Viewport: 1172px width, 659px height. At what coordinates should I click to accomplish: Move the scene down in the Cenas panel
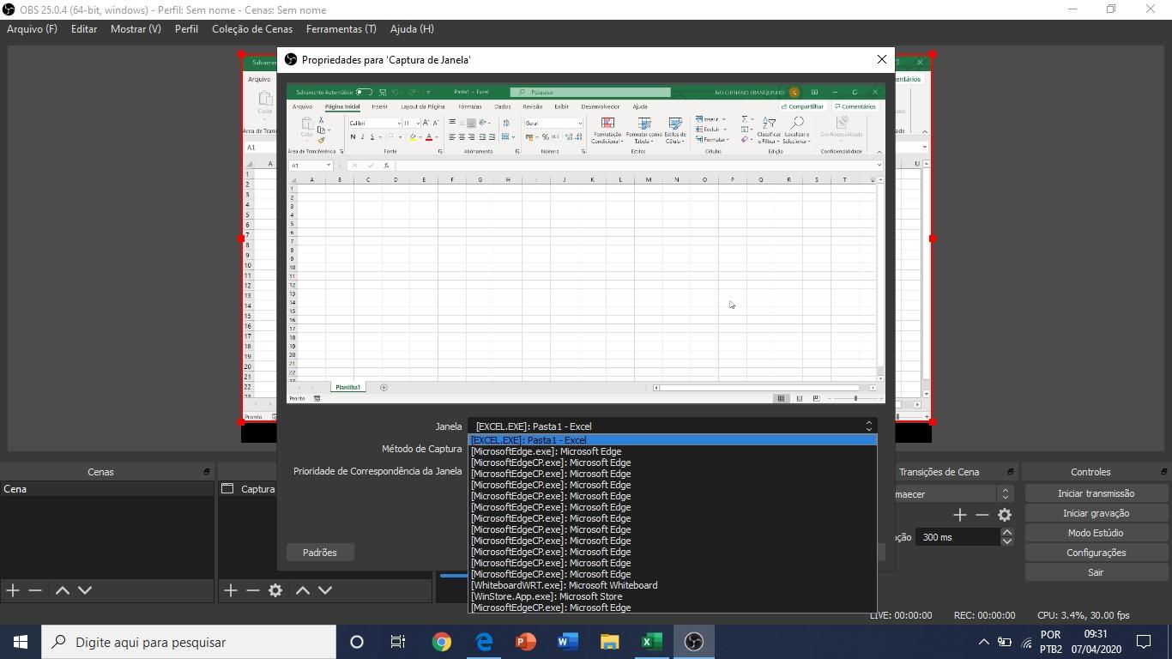tap(85, 590)
